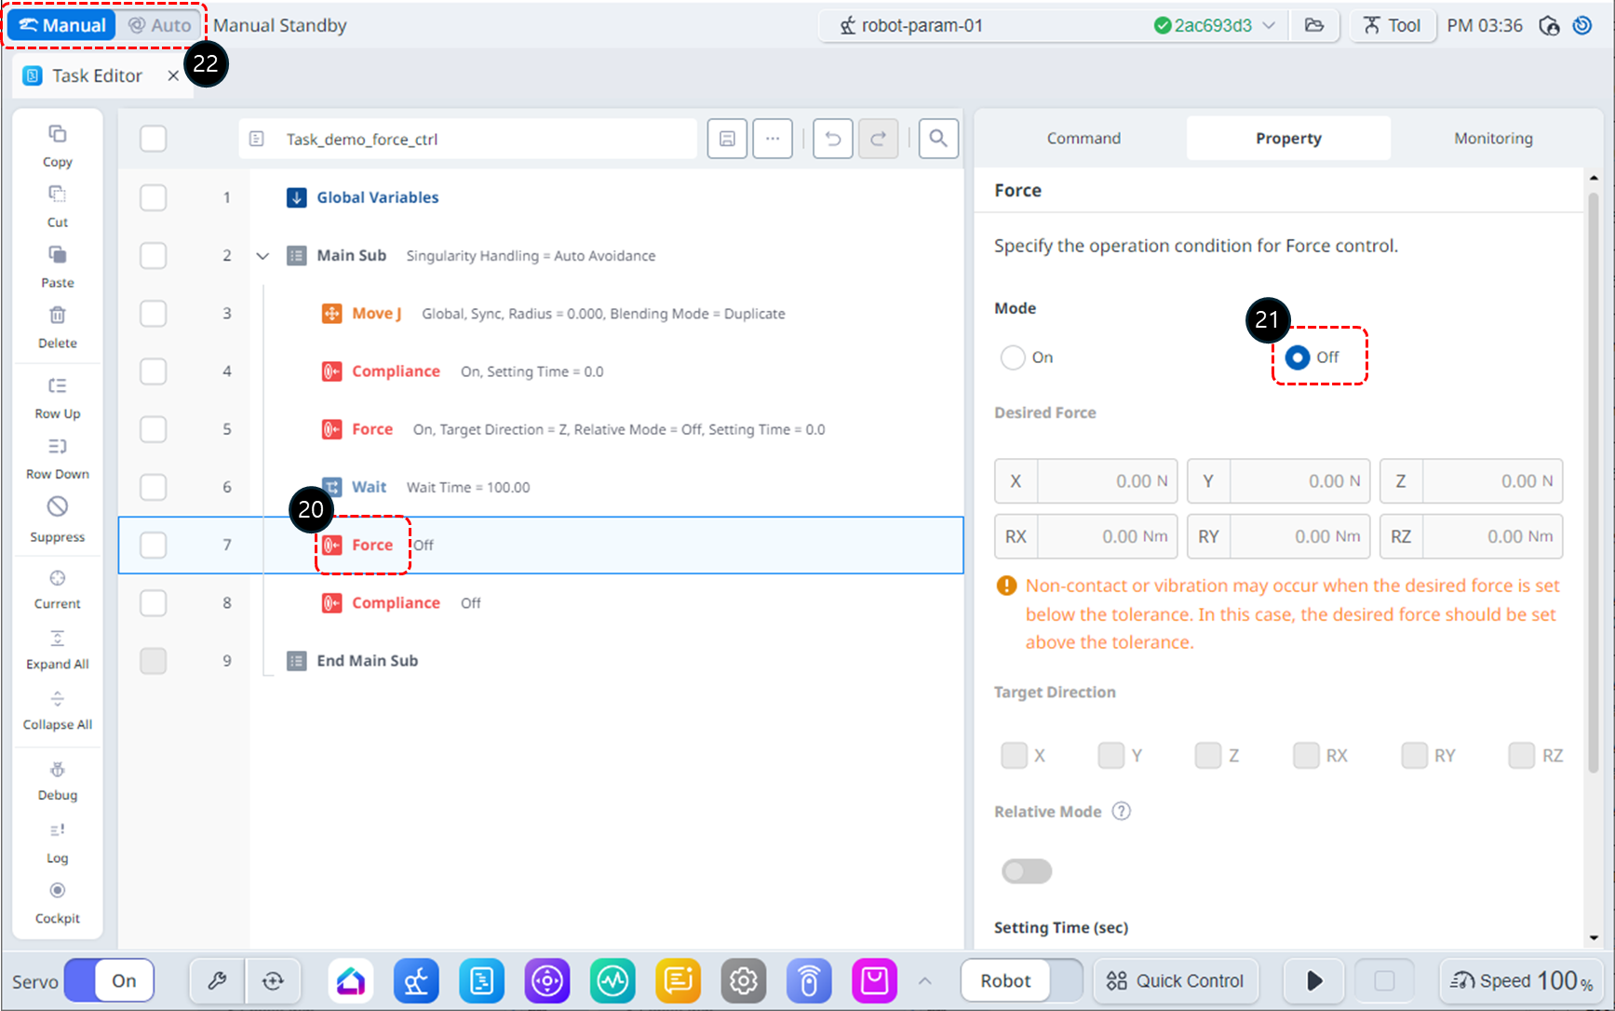Open the Debug tool
The width and height of the screenshot is (1615, 1011).
[57, 771]
